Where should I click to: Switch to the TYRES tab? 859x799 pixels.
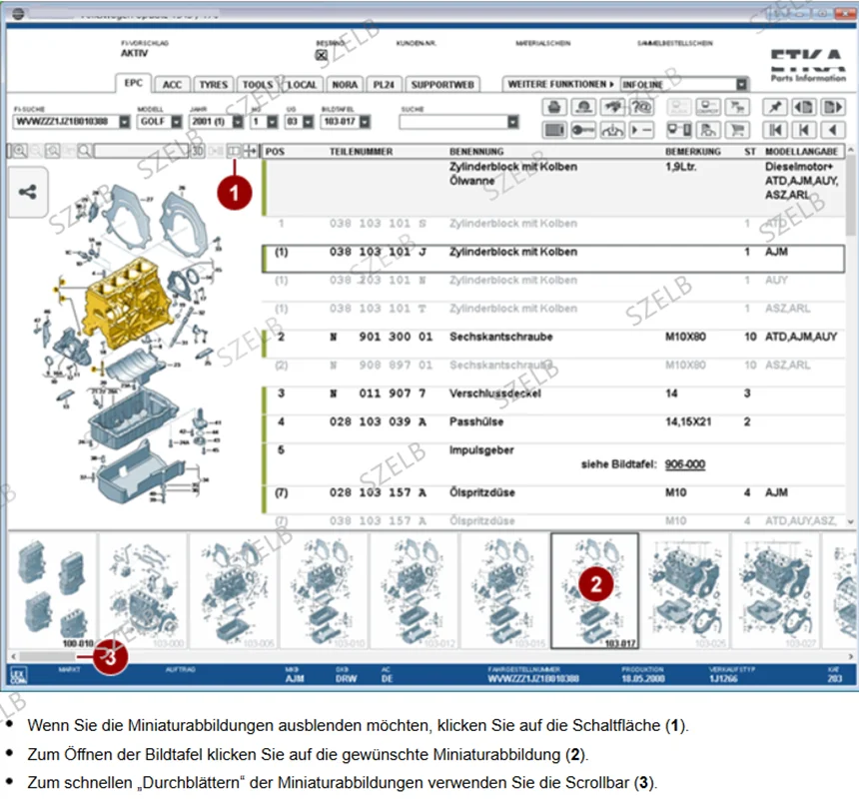click(x=213, y=85)
